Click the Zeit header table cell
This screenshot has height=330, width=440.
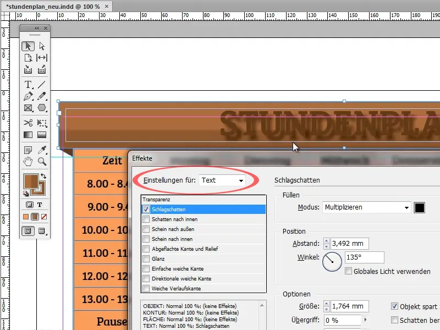[101, 161]
